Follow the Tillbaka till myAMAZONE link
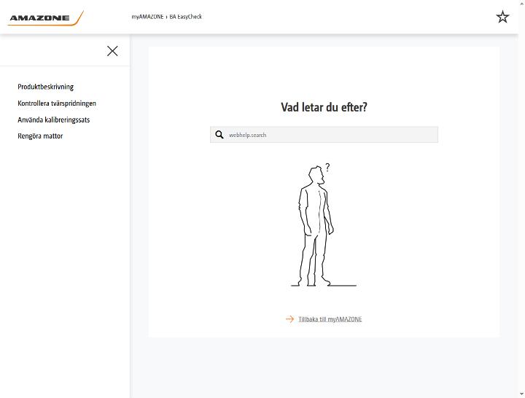525x398 pixels. point(330,319)
